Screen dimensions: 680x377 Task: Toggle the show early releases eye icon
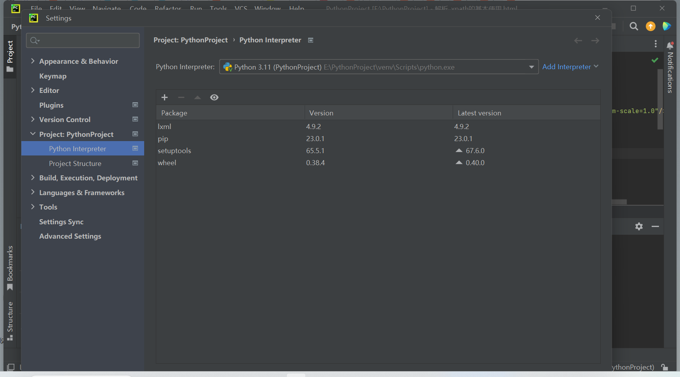click(214, 97)
